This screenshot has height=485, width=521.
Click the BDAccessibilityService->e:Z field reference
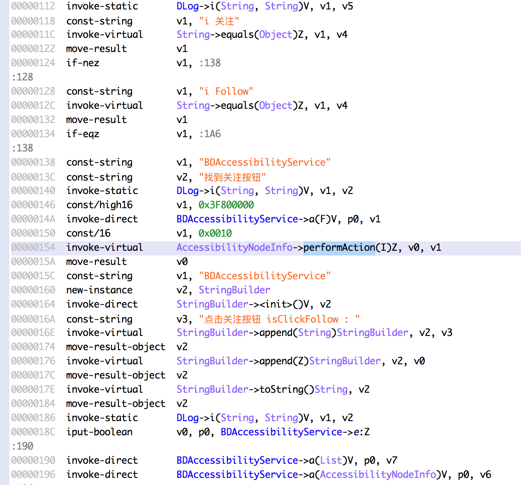tap(295, 432)
